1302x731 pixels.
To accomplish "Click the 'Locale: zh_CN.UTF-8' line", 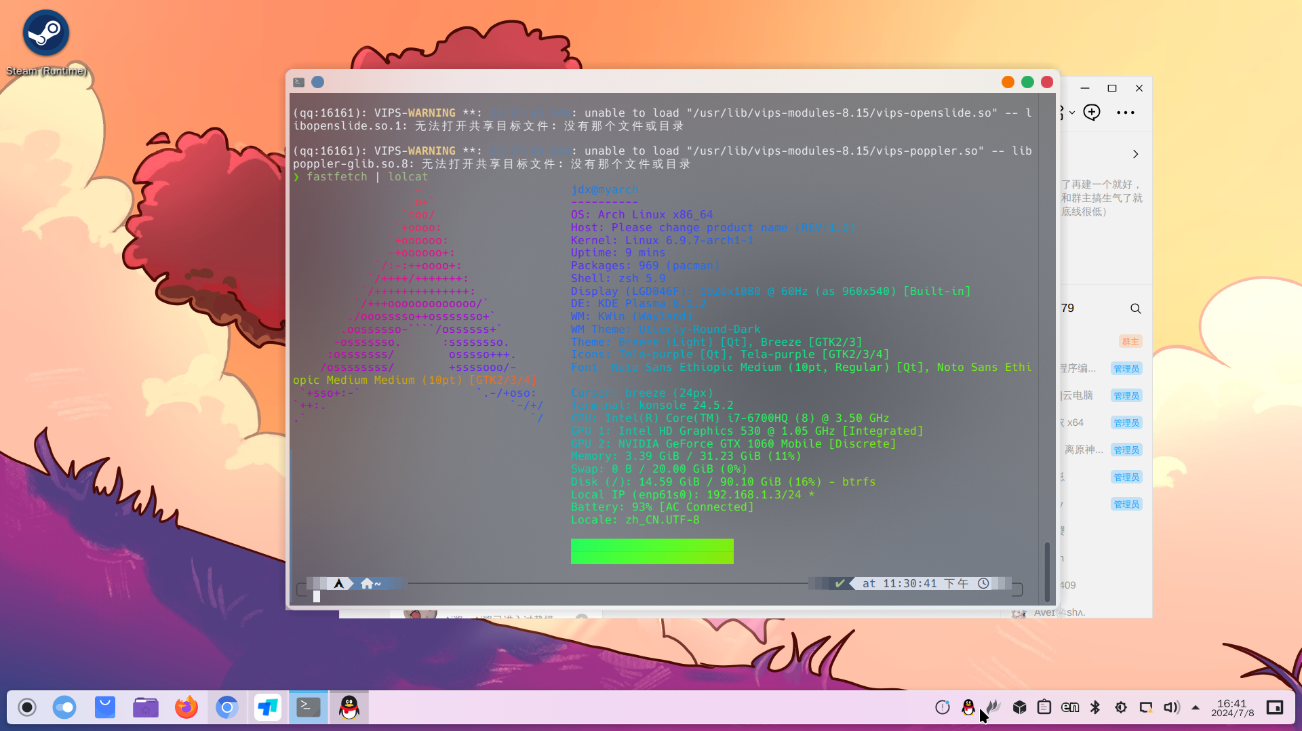I will (635, 520).
